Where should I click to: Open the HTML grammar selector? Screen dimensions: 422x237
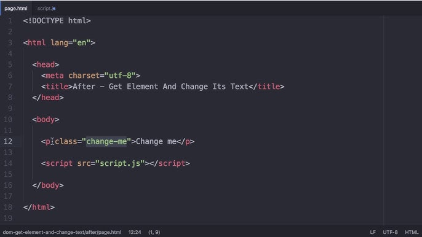[x=412, y=232]
